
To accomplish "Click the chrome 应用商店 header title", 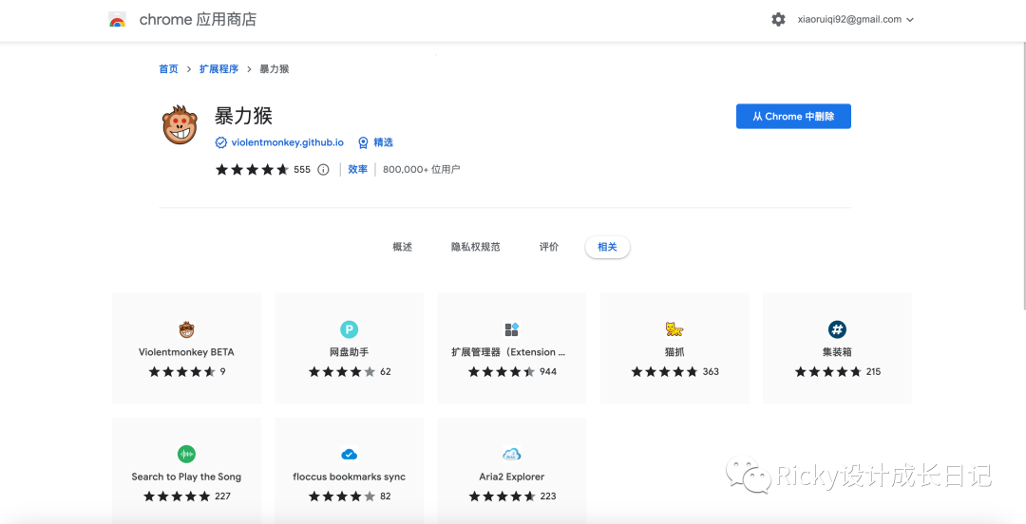I will point(198,20).
